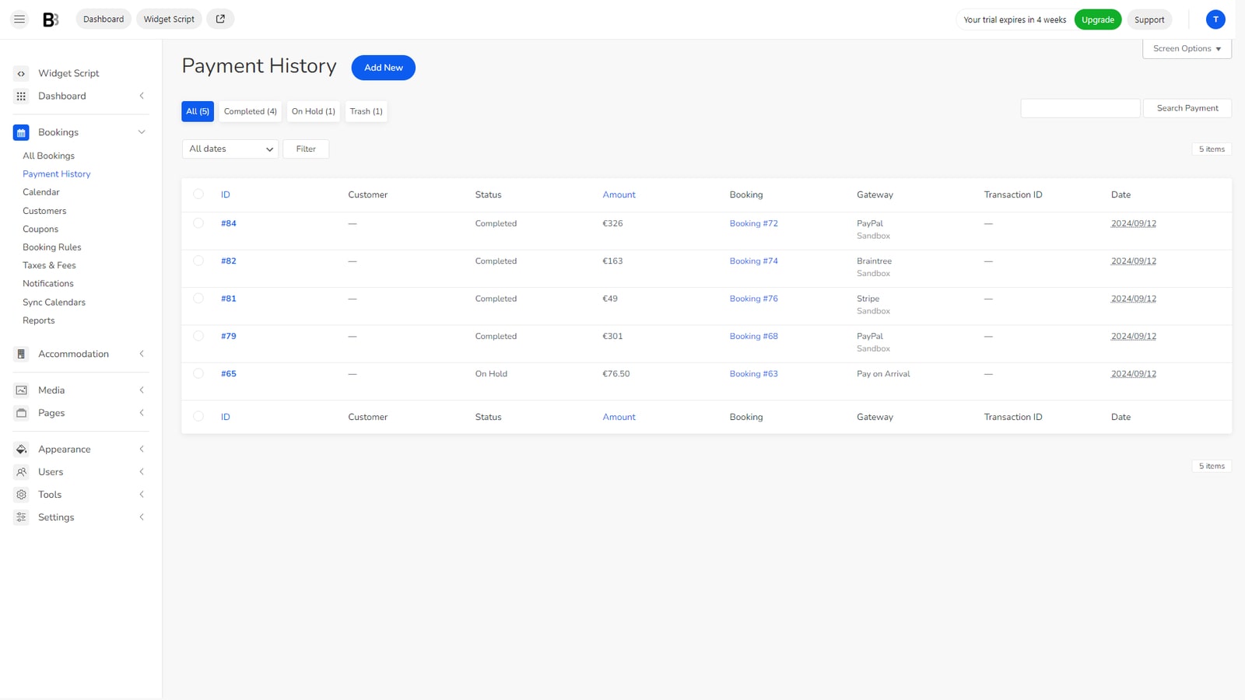Screen dimensions: 1245x700
Task: Open the Trash payments view
Action: 366,111
